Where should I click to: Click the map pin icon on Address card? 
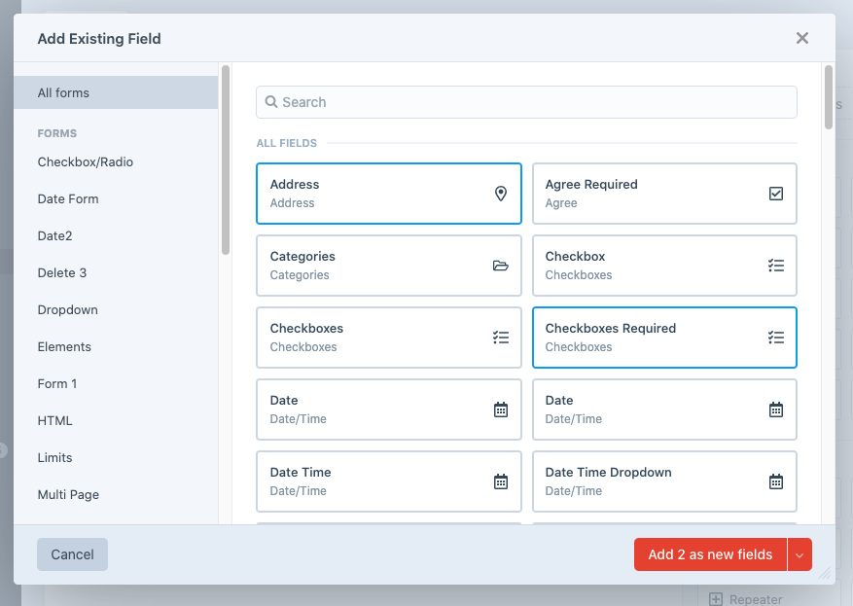point(501,194)
